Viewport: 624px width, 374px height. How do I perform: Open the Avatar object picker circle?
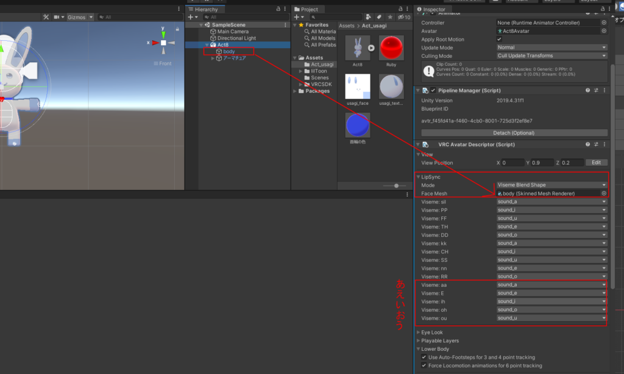[604, 30]
